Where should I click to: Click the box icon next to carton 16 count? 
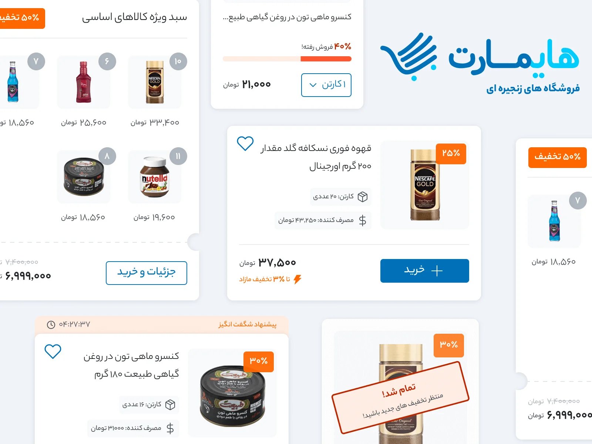170,405
